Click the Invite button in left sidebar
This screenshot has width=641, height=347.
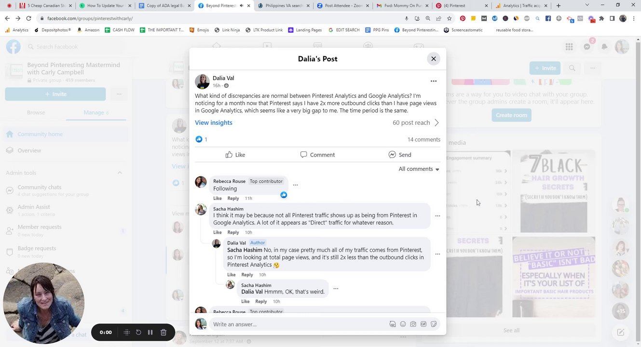pyautogui.click(x=55, y=94)
